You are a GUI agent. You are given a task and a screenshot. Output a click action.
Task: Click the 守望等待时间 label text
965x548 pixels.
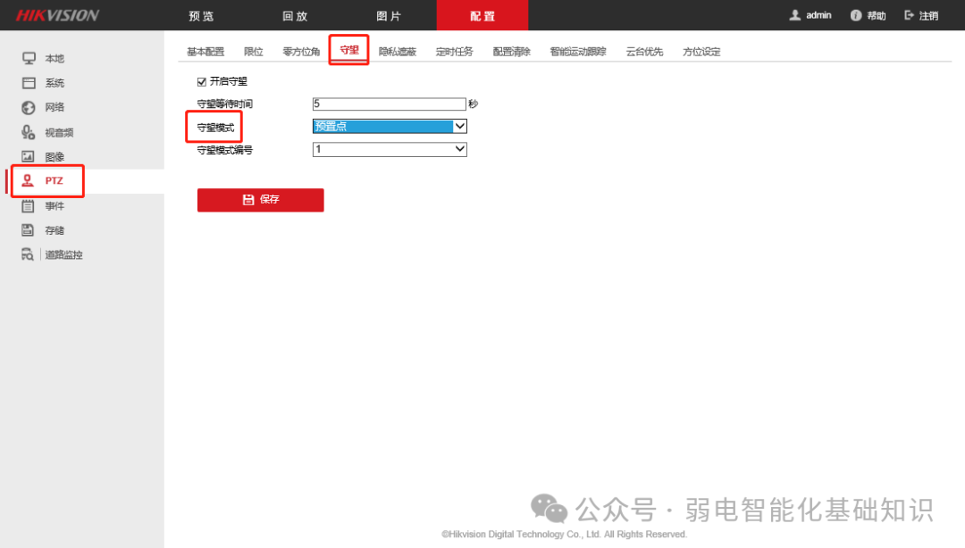224,104
